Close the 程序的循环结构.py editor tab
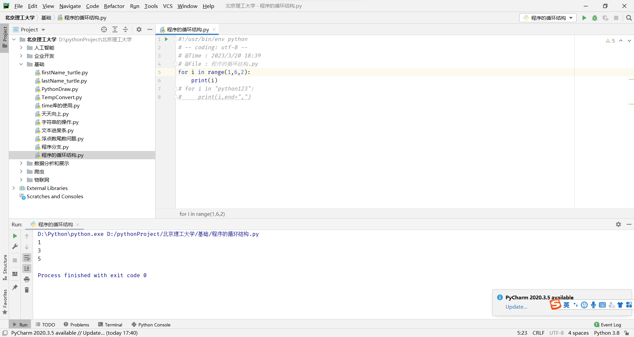This screenshot has width=634, height=337. tap(214, 29)
